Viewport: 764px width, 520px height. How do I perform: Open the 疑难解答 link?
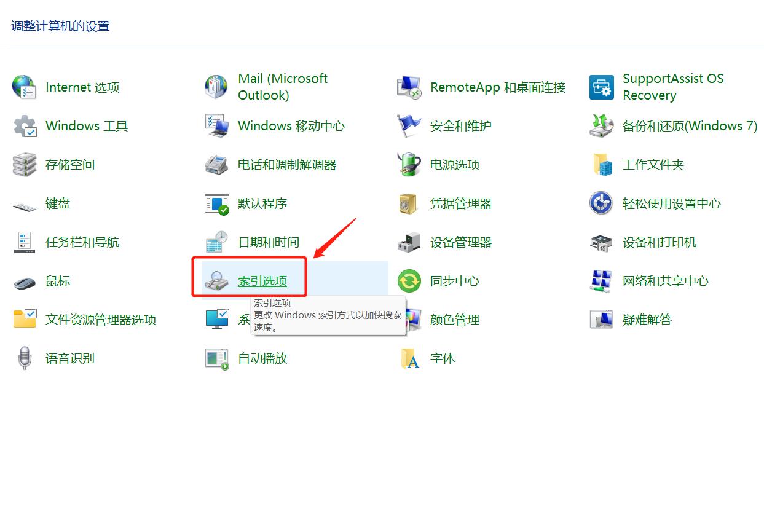tap(647, 320)
